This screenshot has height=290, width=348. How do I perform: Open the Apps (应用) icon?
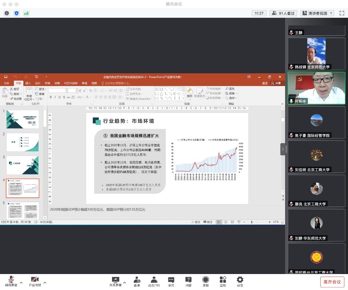[223, 281]
